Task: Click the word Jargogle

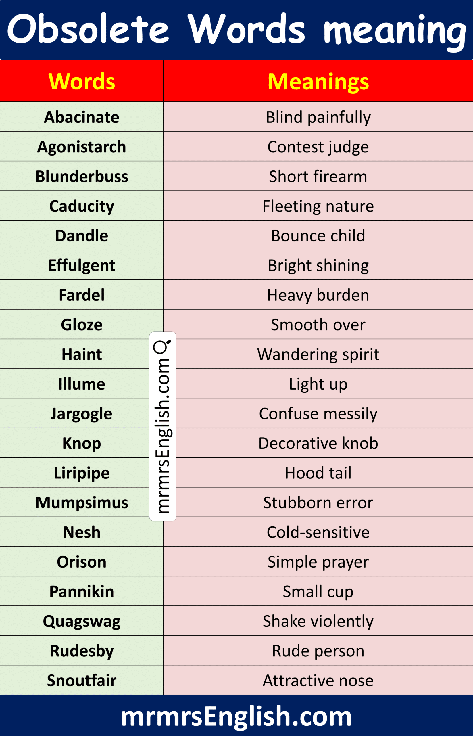Action: [x=82, y=414]
